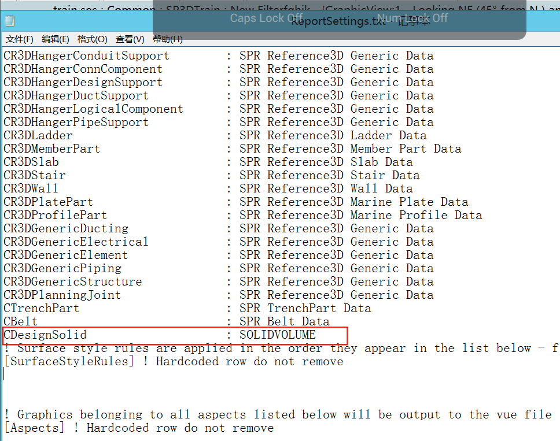Click the text CR3DGenericPiping
The height and width of the screenshot is (441, 560).
click(x=62, y=268)
